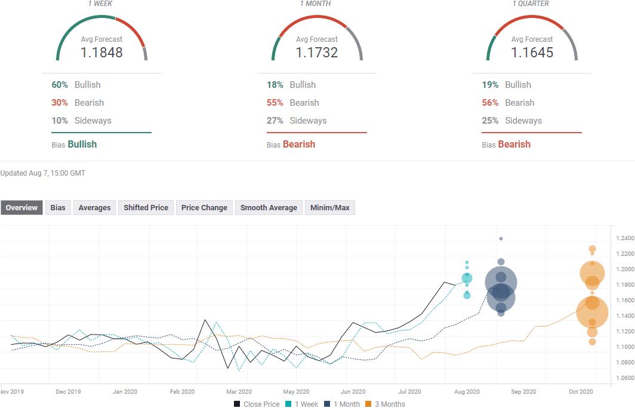Screen dimensions: 635x408
Task: Click the 1 Week Bullish bias label
Action: tap(82, 144)
